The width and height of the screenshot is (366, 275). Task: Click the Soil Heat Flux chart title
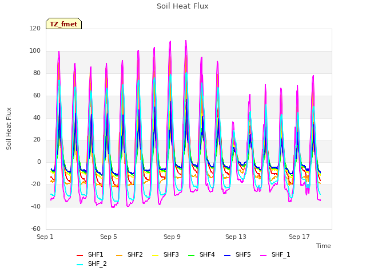click(182, 6)
